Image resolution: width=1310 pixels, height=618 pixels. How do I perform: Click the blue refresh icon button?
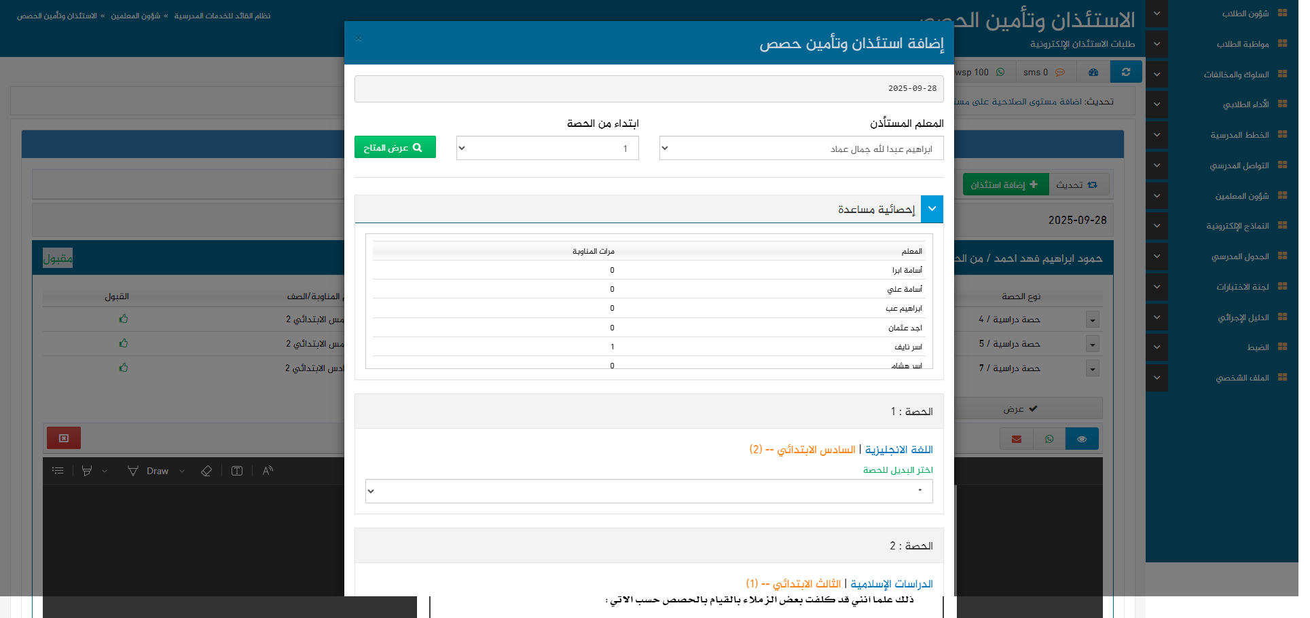click(x=1125, y=72)
